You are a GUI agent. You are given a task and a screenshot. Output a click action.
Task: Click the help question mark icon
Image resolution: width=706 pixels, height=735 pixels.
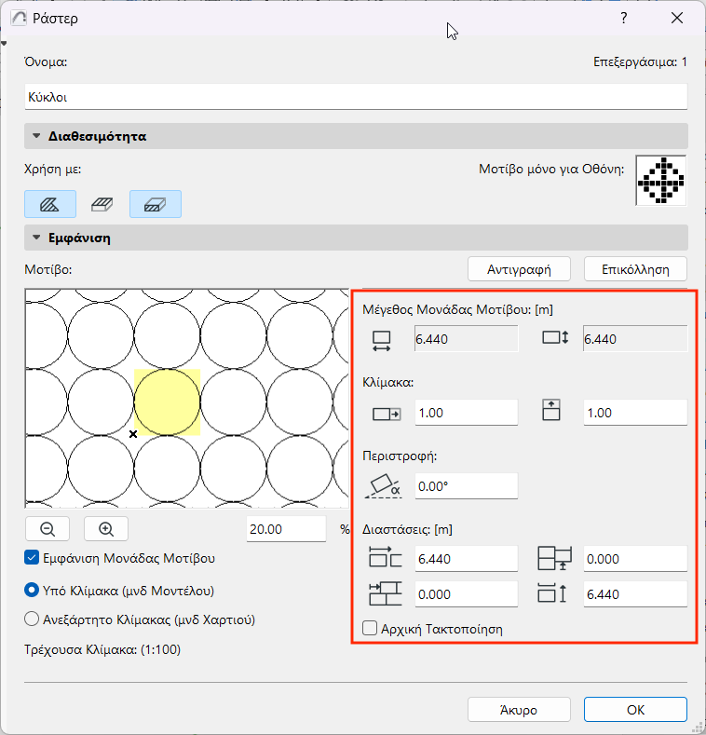coord(623,19)
